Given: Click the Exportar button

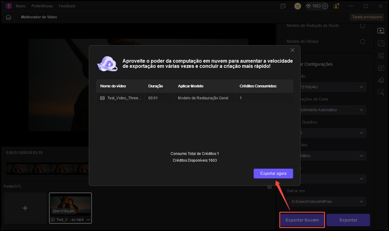Looking at the screenshot, I should click(349, 220).
